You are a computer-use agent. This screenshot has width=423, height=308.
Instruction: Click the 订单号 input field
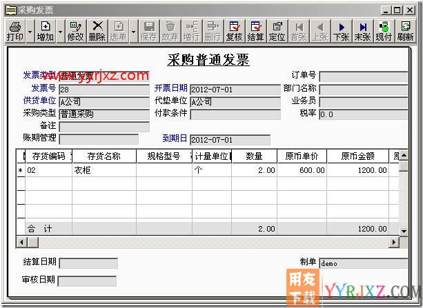coord(364,76)
